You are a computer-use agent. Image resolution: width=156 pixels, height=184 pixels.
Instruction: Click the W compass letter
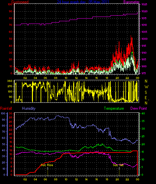click(146, 87)
